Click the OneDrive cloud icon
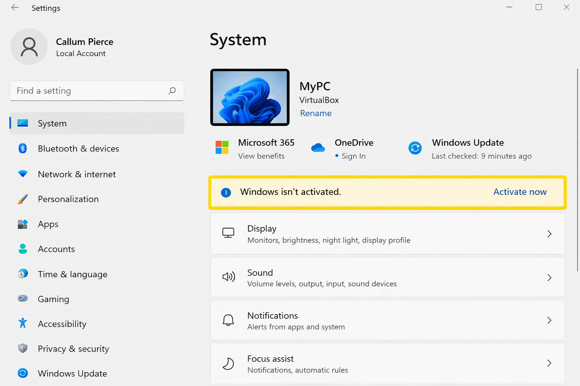The height and width of the screenshot is (386, 580). pyautogui.click(x=318, y=147)
